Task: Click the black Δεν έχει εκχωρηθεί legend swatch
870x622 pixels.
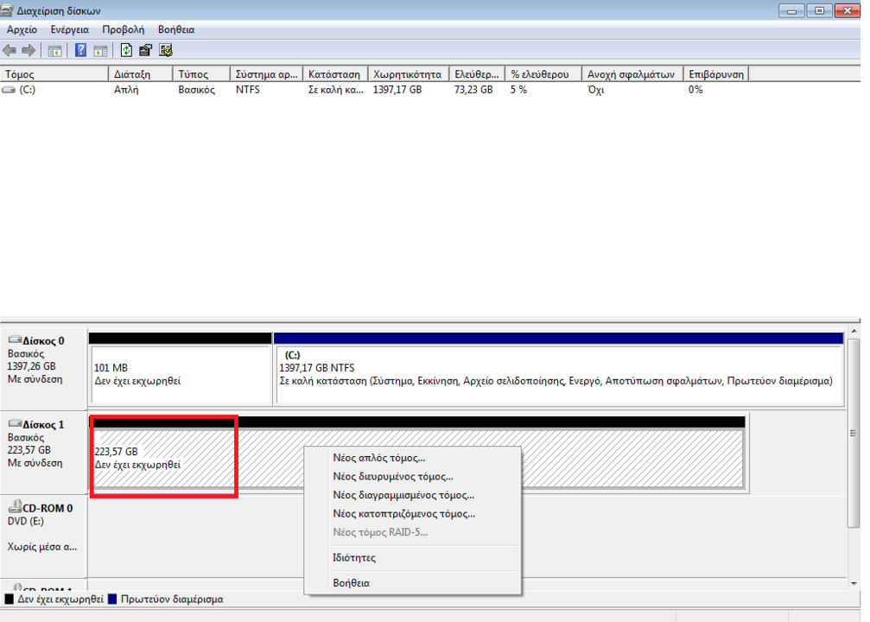Action: [9, 600]
